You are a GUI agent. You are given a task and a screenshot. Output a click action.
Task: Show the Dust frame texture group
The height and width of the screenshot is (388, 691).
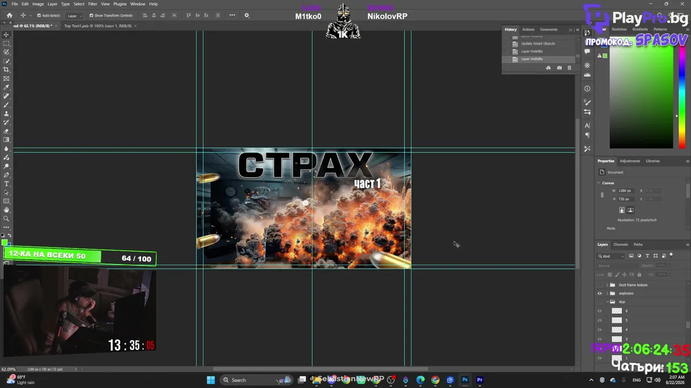pos(599,285)
